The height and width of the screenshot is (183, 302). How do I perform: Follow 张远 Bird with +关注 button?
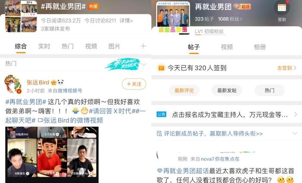coord(134,84)
